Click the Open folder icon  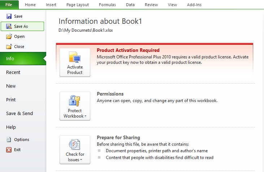tap(9, 36)
